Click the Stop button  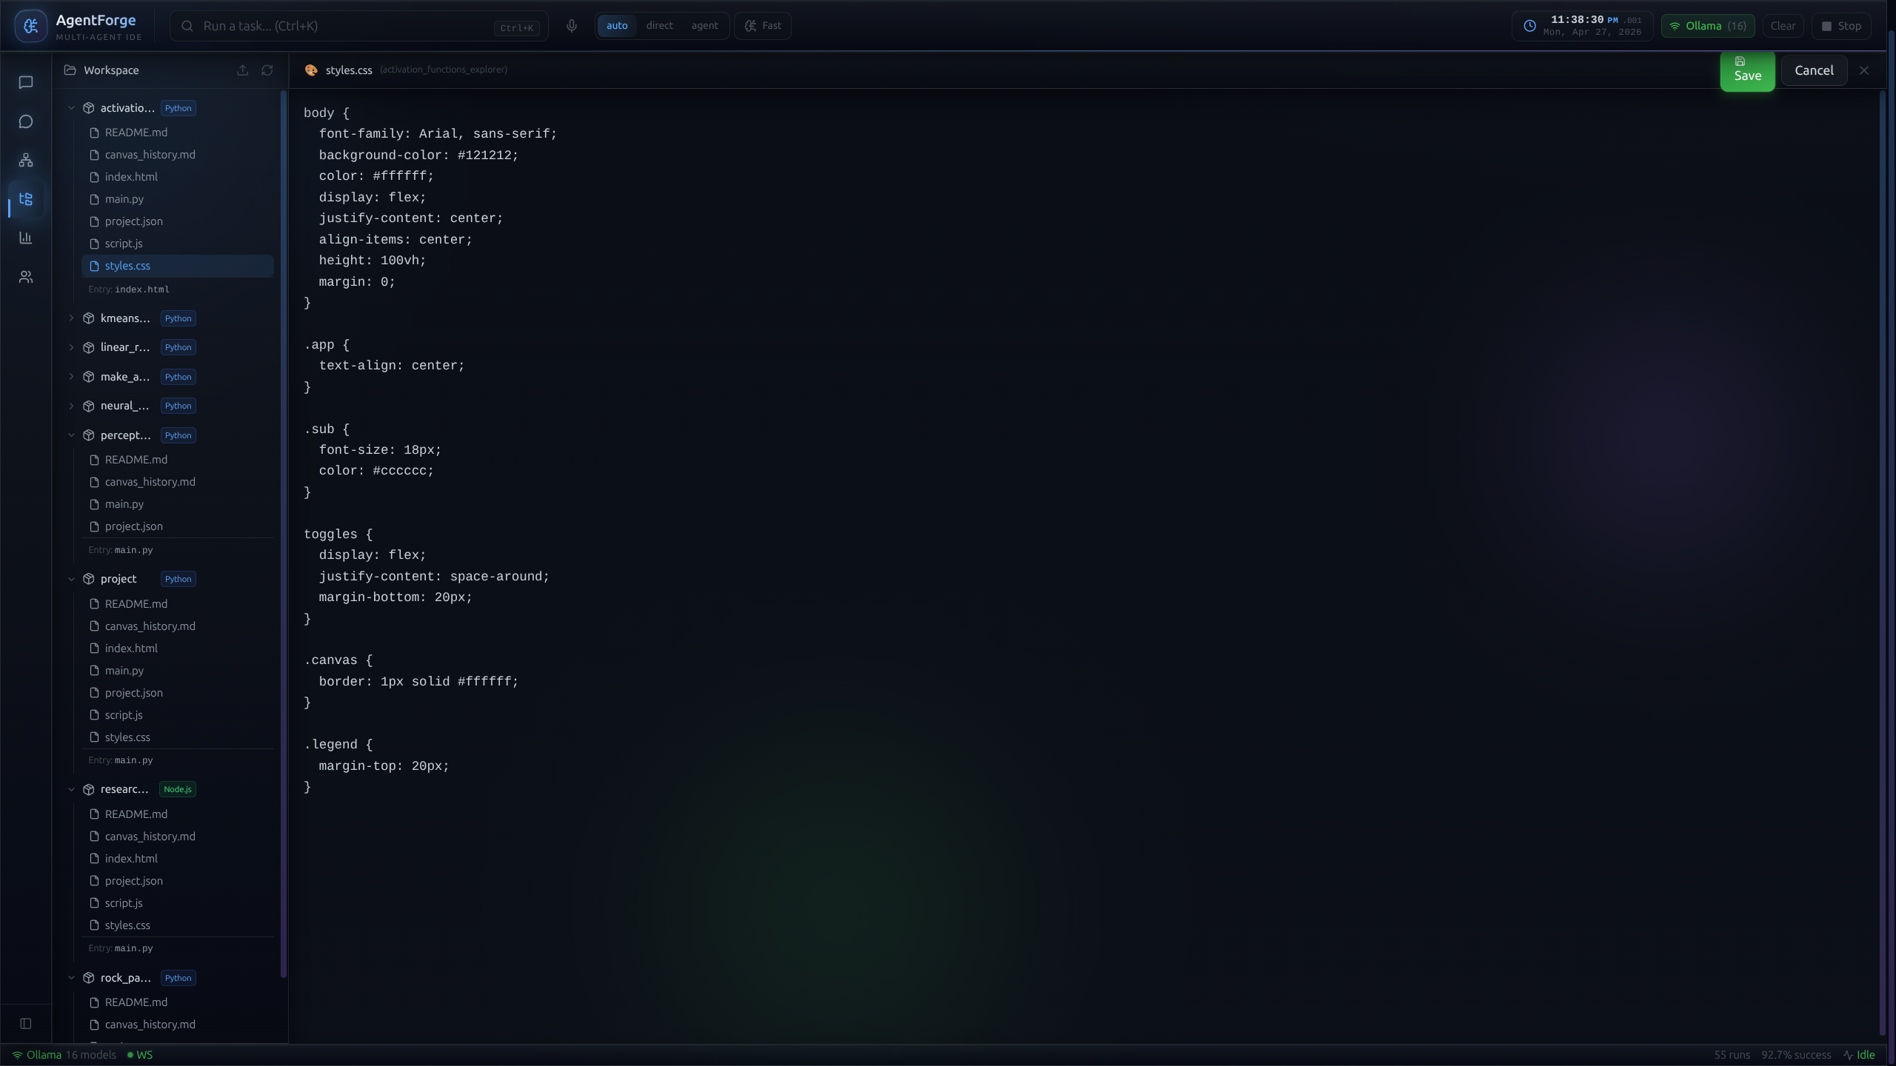[1841, 26]
